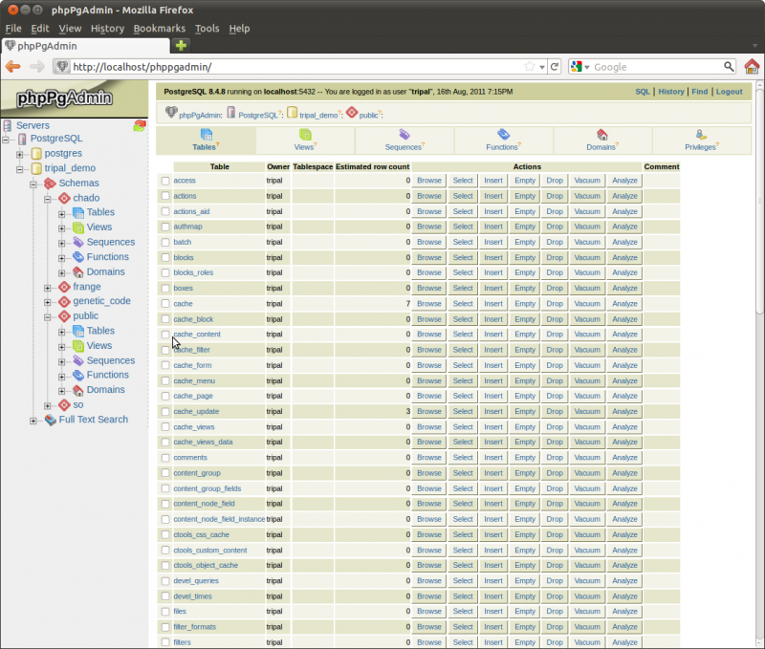Click the SQL link in top bar
The height and width of the screenshot is (649, 765).
coord(642,92)
